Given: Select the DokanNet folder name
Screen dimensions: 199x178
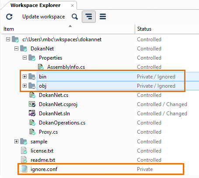Looking at the screenshot, I should [42, 49].
